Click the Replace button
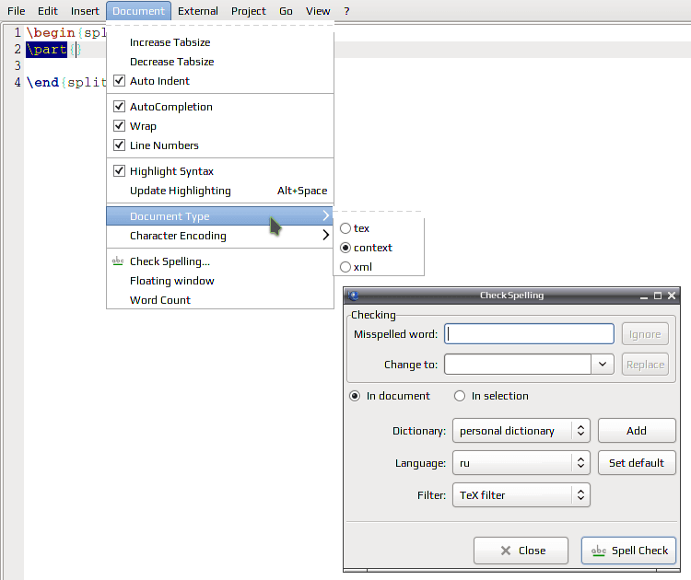Viewport: 691px width, 580px height. pos(645,365)
